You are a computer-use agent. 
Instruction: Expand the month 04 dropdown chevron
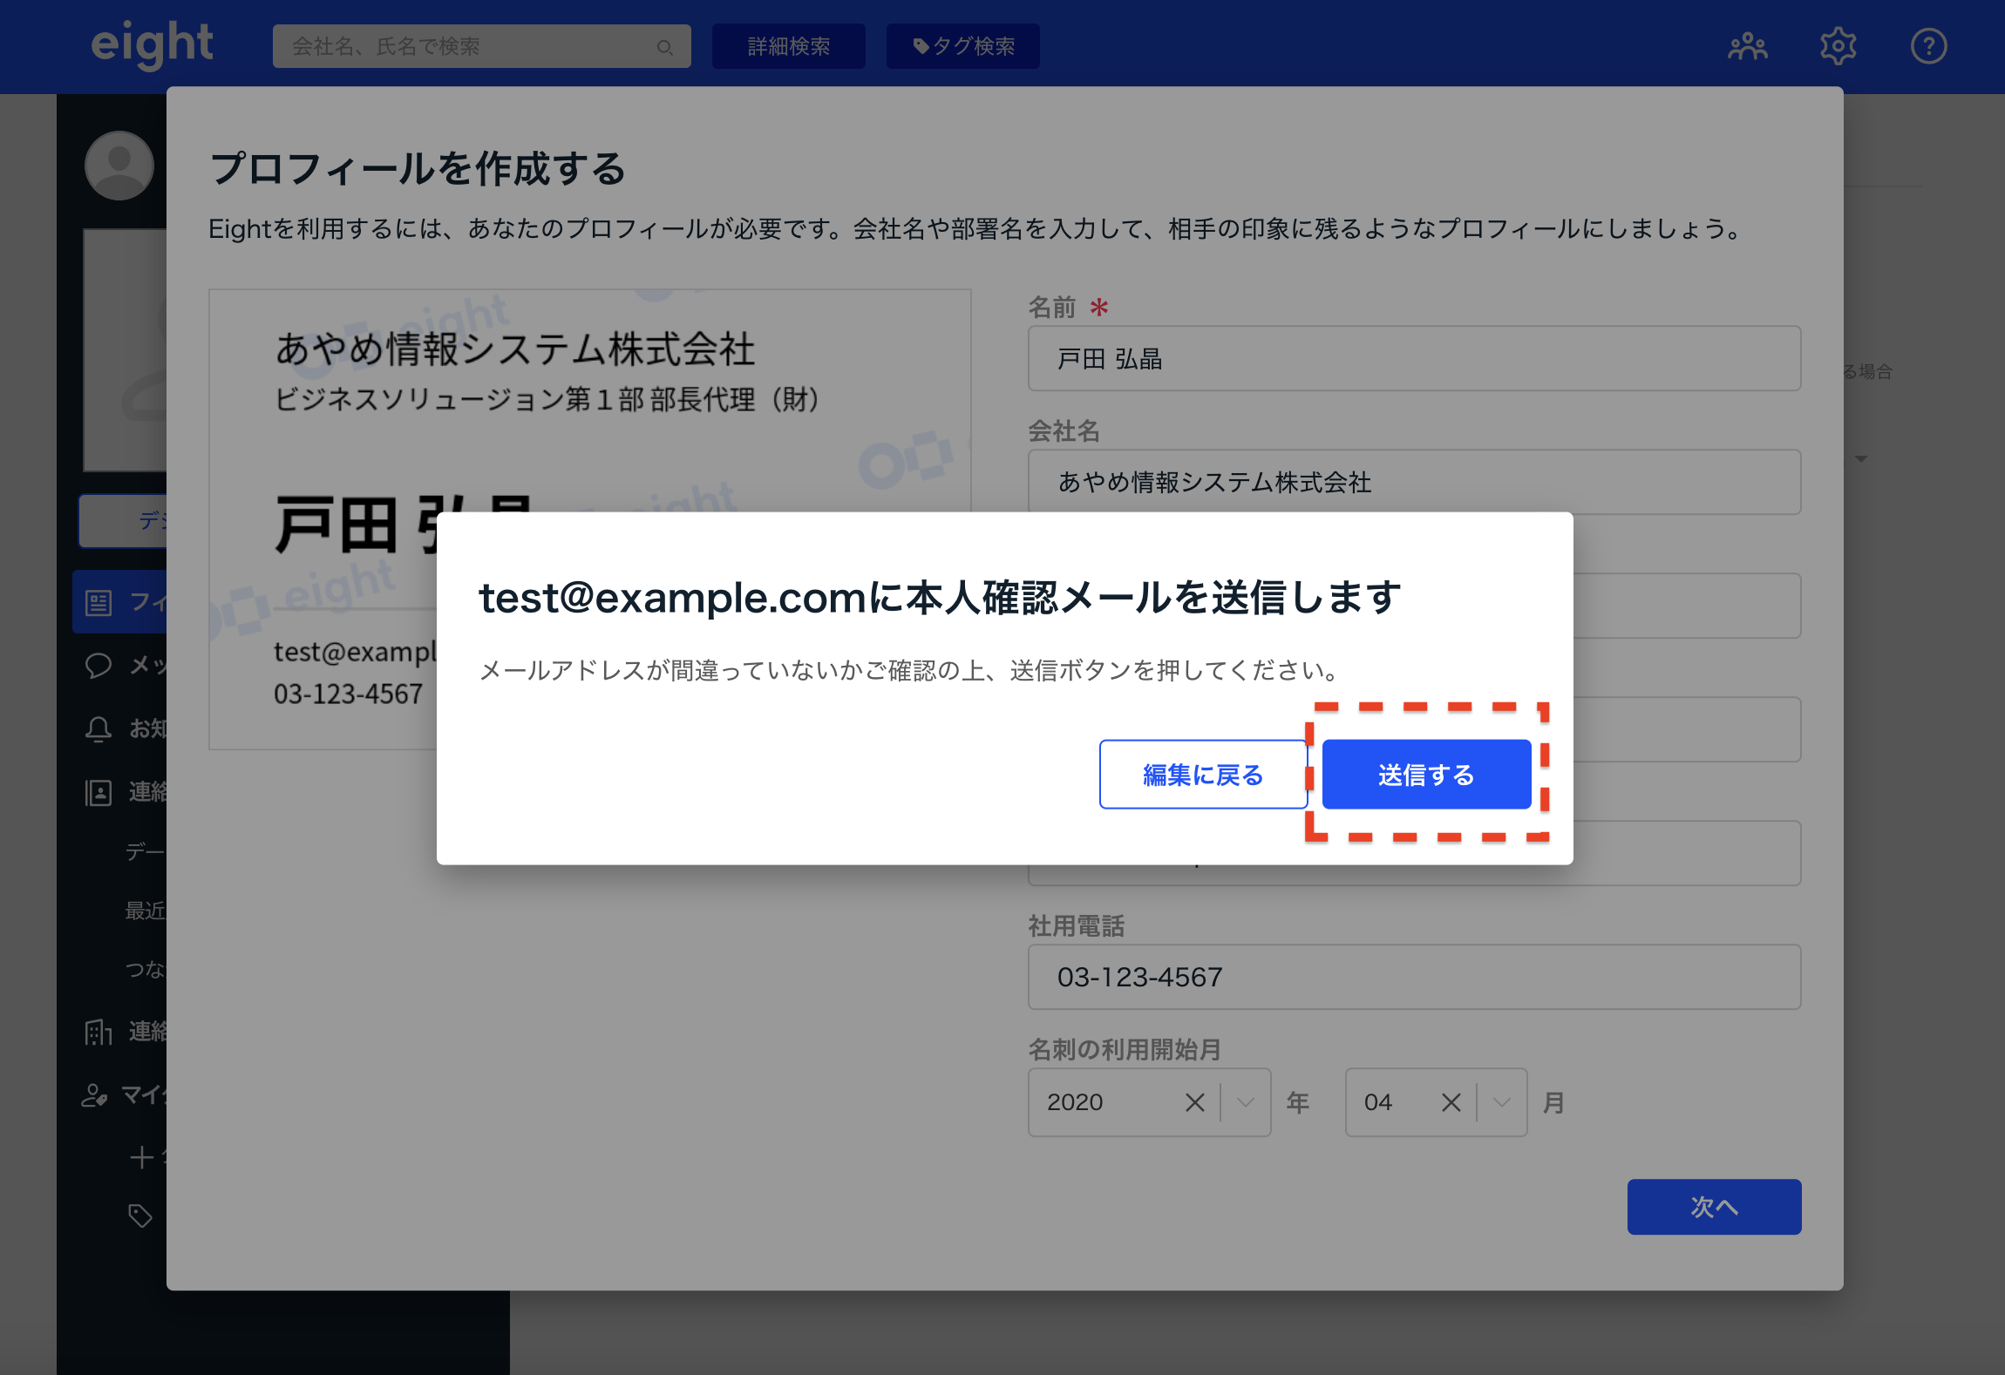click(1501, 1102)
